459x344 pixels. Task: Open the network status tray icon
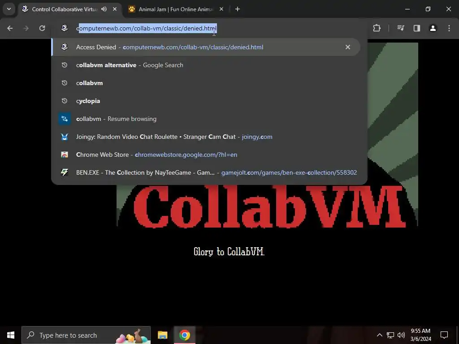tap(390, 335)
